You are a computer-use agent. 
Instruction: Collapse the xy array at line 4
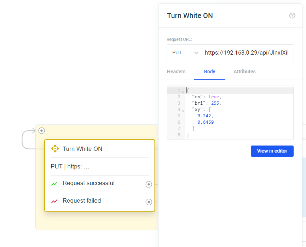coord(183,111)
